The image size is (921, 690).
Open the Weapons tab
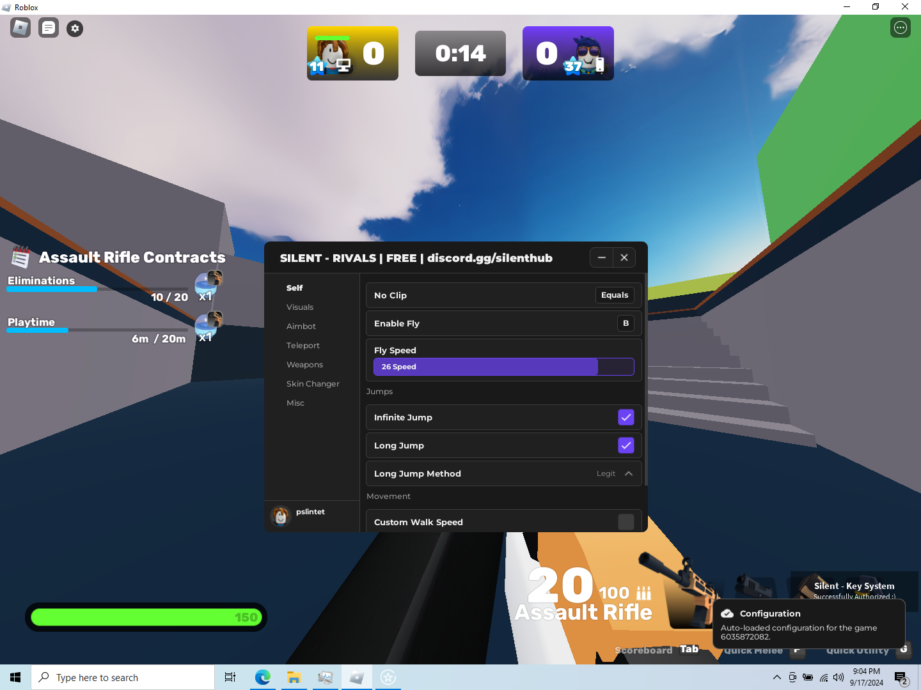pos(305,365)
